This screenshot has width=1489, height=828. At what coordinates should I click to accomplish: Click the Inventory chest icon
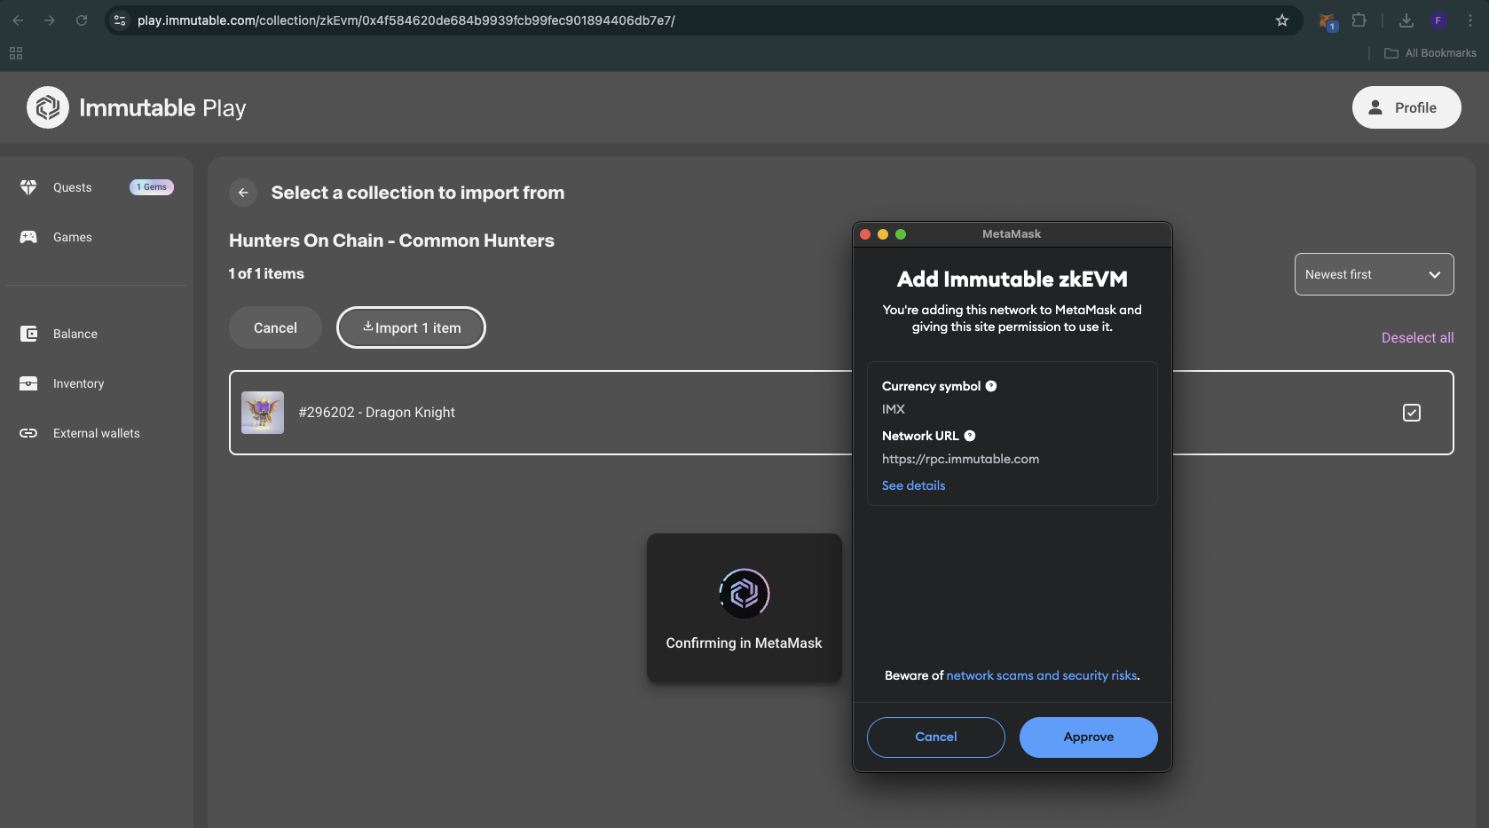[x=28, y=383]
